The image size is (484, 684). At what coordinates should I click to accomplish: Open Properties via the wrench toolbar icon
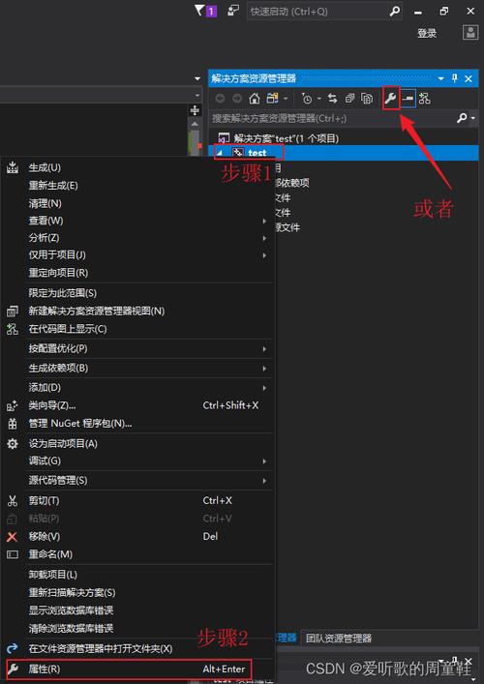391,99
